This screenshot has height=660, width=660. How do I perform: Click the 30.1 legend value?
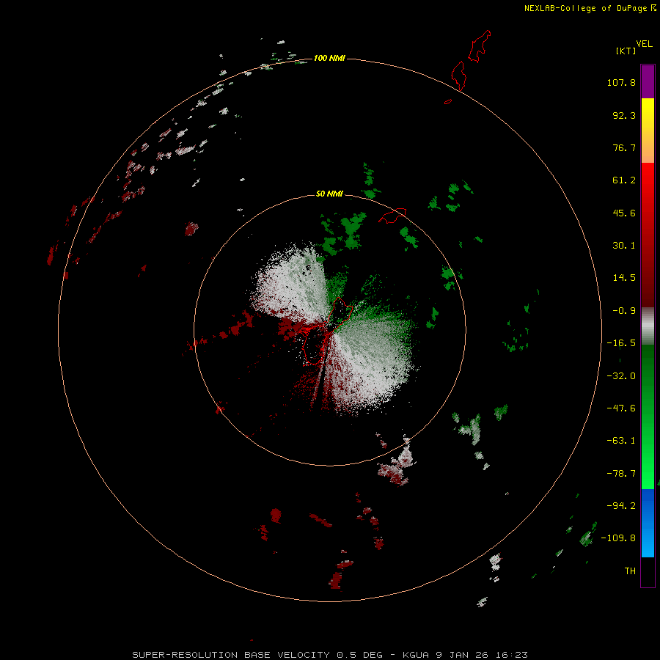pos(624,246)
